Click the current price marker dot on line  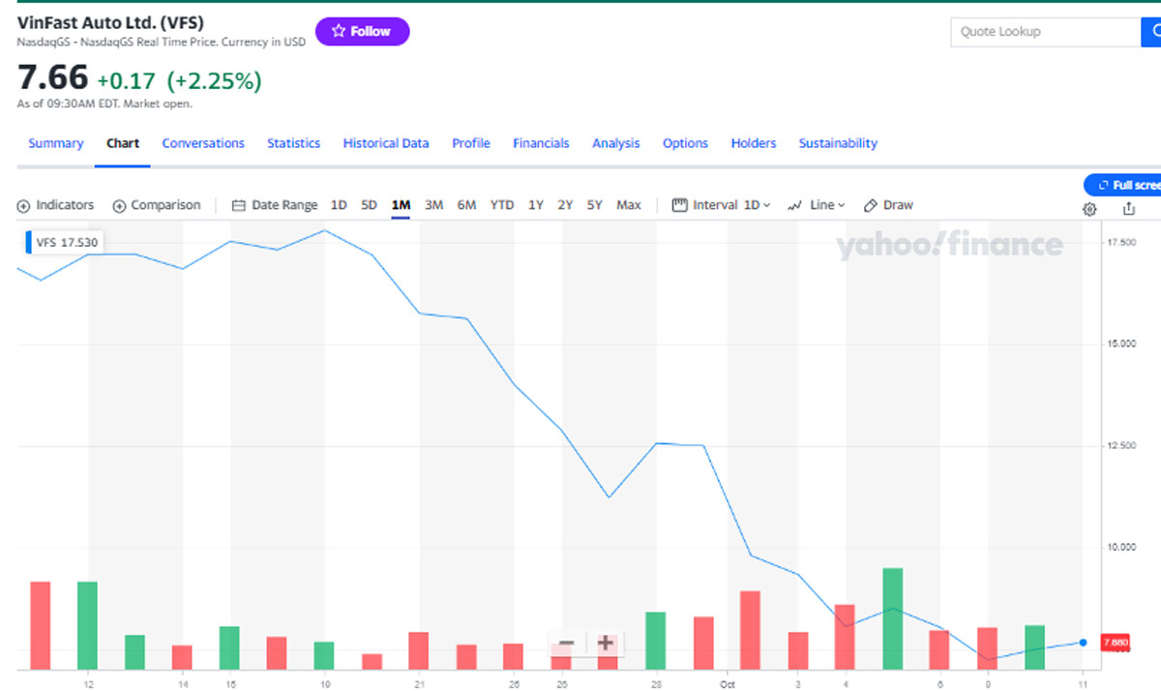point(1083,642)
